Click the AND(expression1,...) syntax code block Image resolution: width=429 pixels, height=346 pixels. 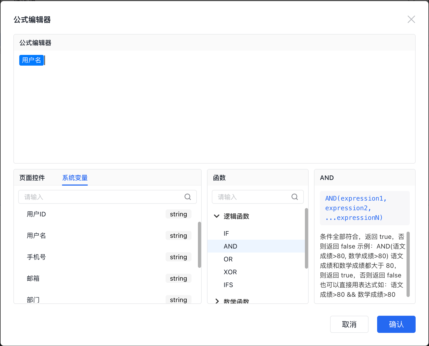tap(365, 208)
